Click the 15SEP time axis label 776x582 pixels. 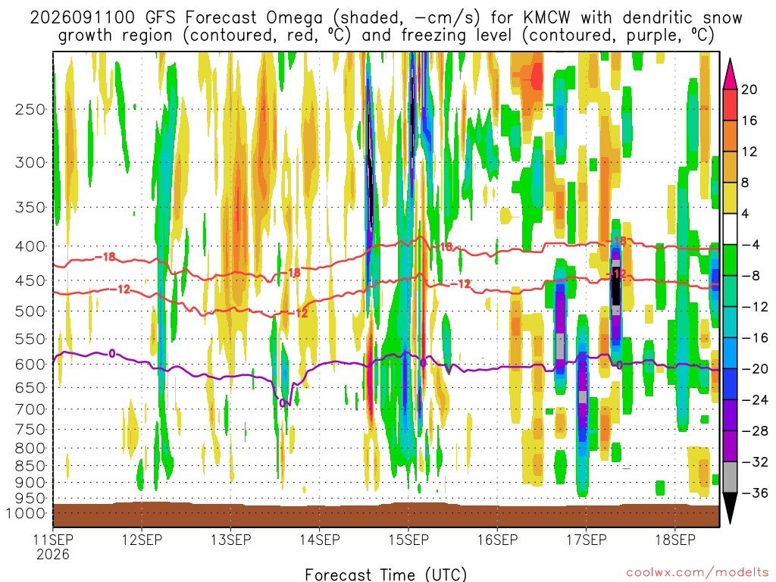pyautogui.click(x=408, y=540)
